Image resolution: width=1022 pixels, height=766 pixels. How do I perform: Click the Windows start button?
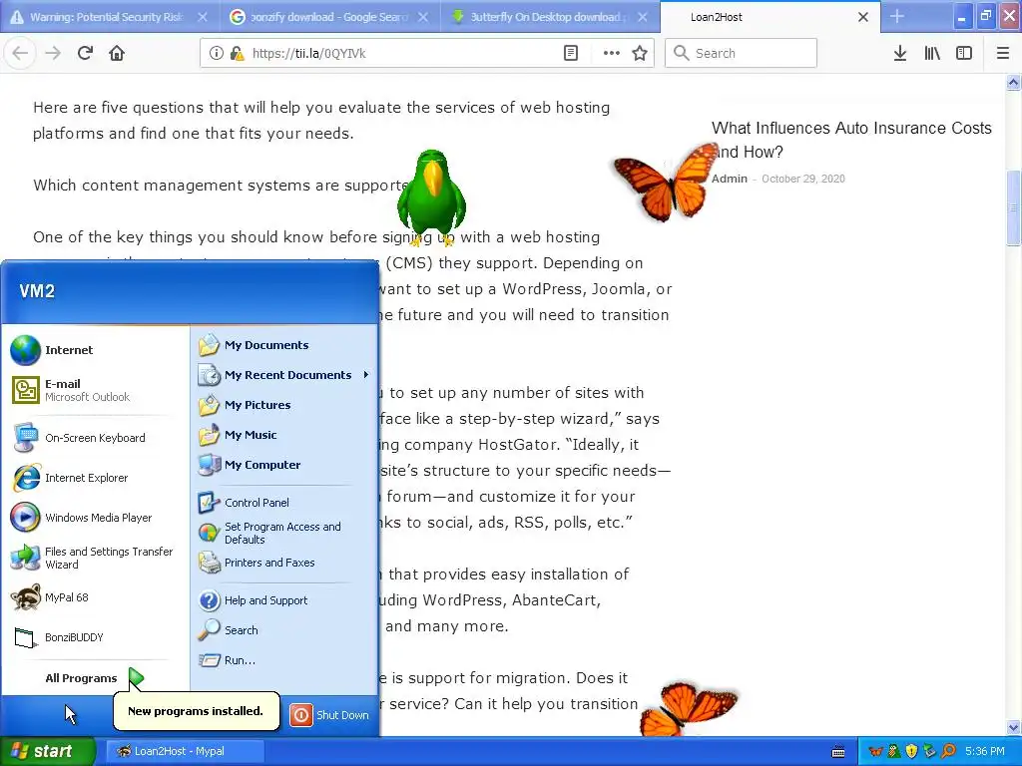click(x=48, y=751)
